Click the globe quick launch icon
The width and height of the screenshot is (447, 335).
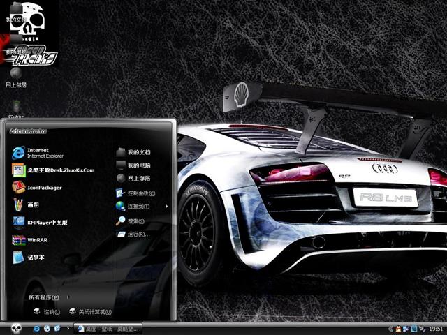pos(47,329)
